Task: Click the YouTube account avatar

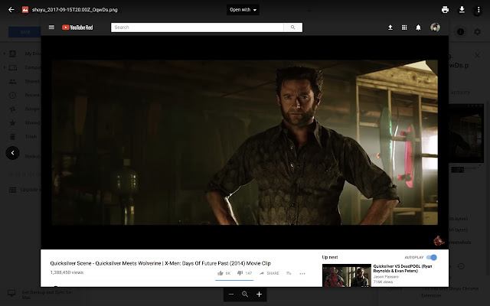Action: click(435, 28)
